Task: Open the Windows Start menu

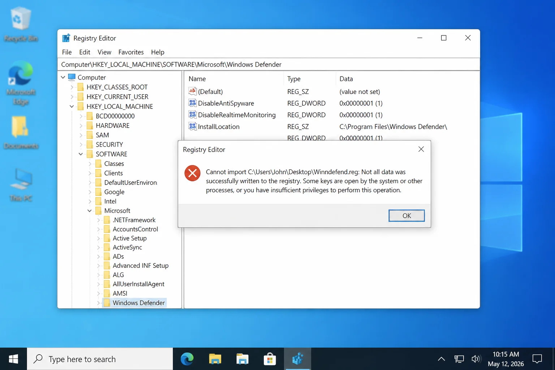Action: point(13,359)
